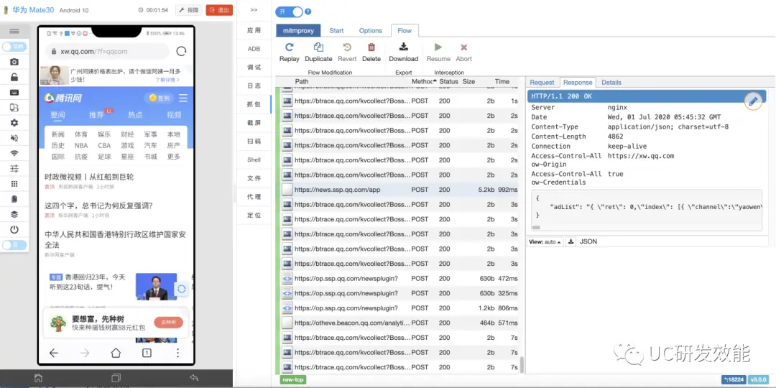
Task: Open the apps grid icon
Action: (14, 184)
